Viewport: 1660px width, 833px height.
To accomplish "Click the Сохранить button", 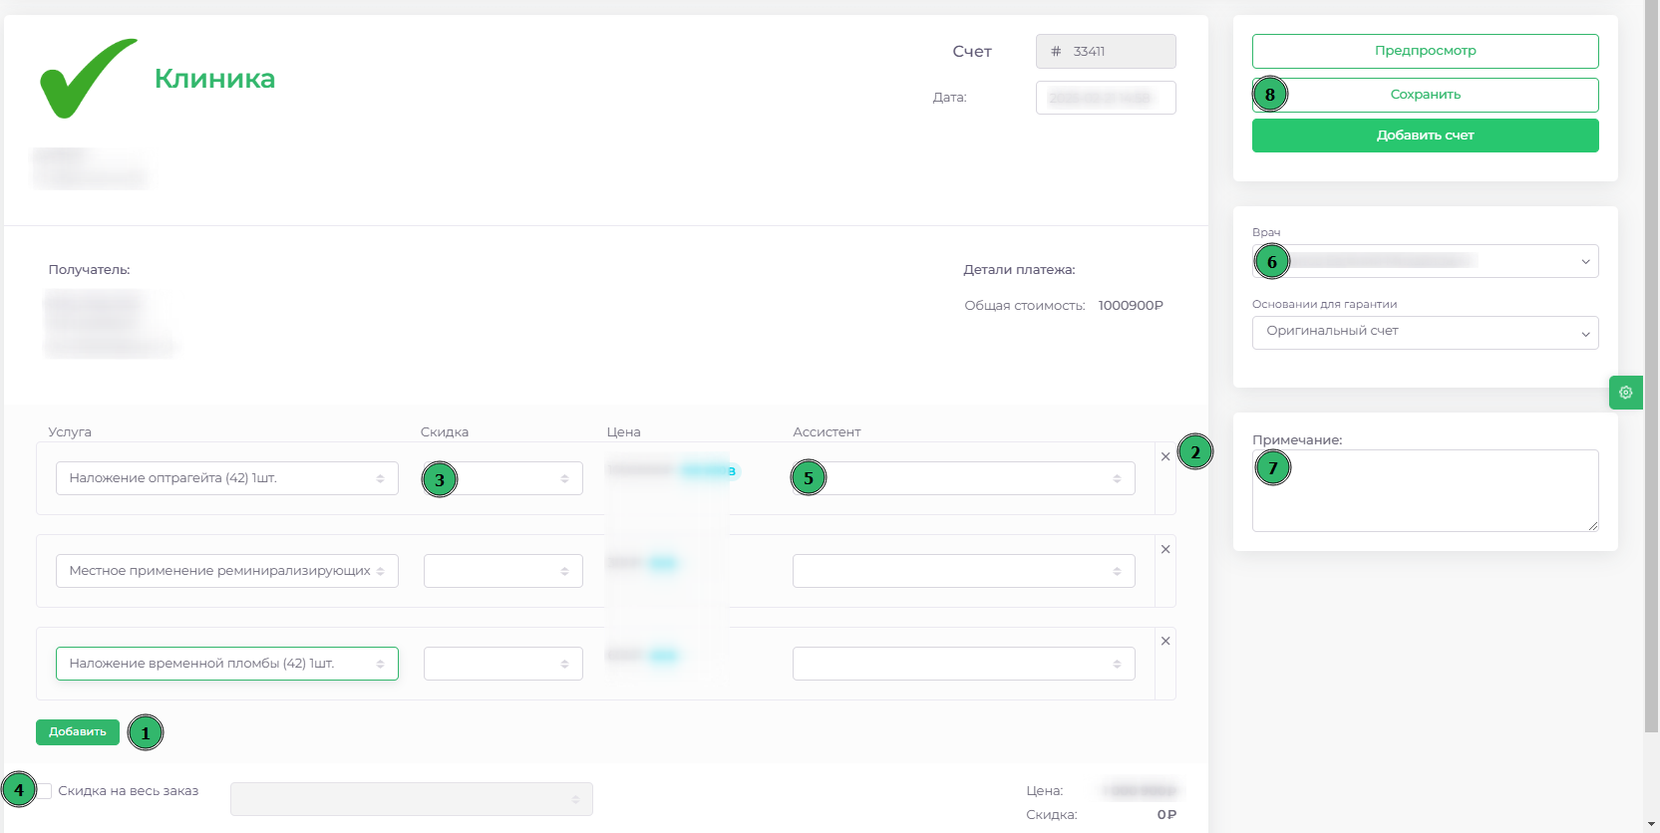I will 1426,95.
